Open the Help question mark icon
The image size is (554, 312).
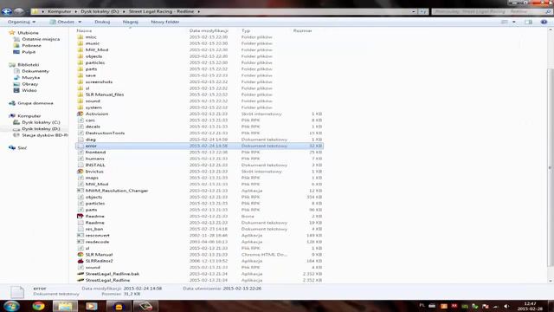point(544,22)
